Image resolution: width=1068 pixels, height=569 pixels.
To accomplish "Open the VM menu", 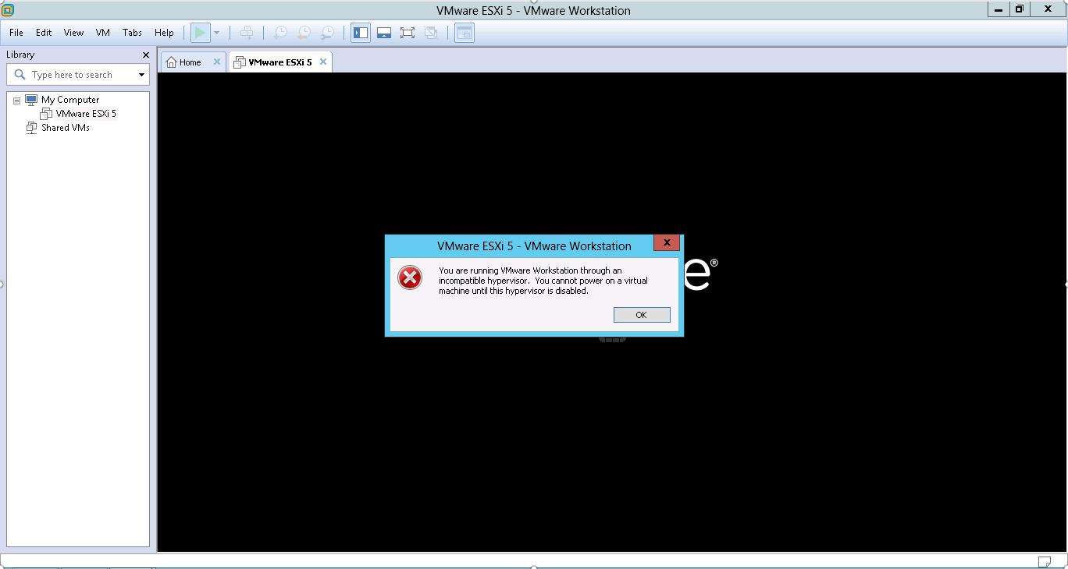I will pyautogui.click(x=103, y=33).
